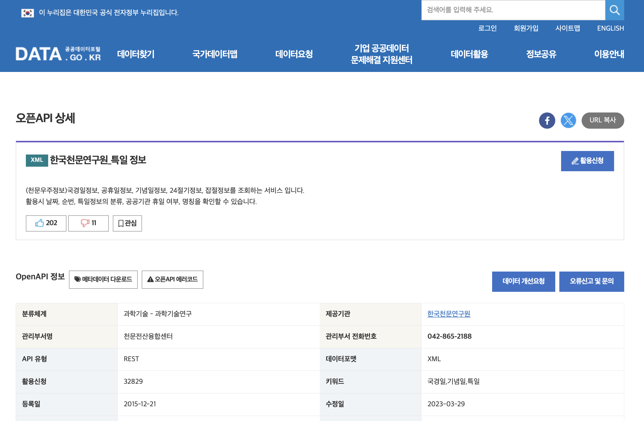Click the thumbs-up like button 202
This screenshot has height=421, width=644.
tap(46, 223)
